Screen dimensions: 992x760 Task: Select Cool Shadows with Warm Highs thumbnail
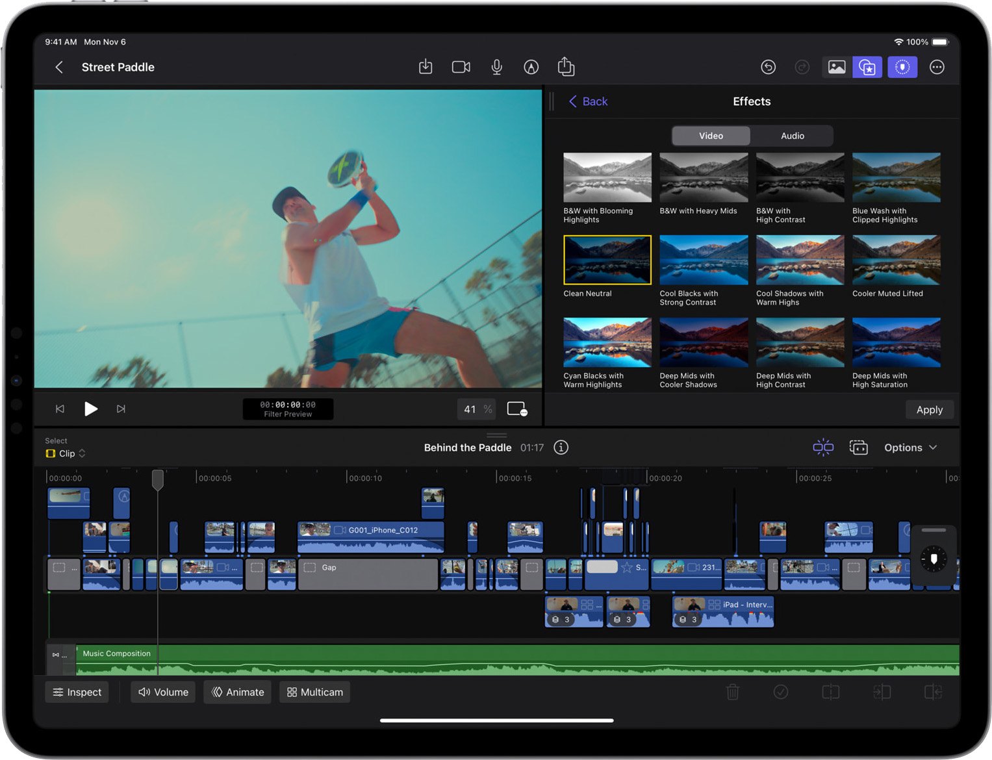click(800, 260)
